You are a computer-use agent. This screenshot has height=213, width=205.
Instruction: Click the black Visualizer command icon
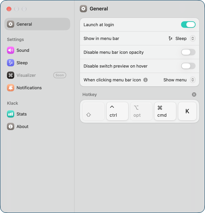tap(10, 75)
